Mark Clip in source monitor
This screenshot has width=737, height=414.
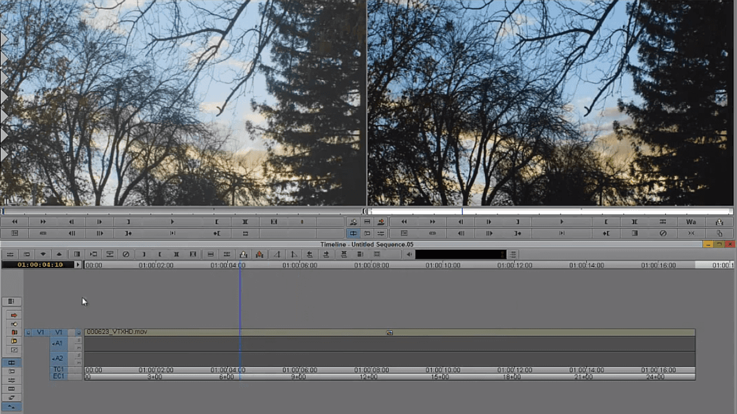coord(245,222)
